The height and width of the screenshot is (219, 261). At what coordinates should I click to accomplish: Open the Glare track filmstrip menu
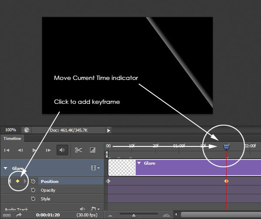pos(95,168)
